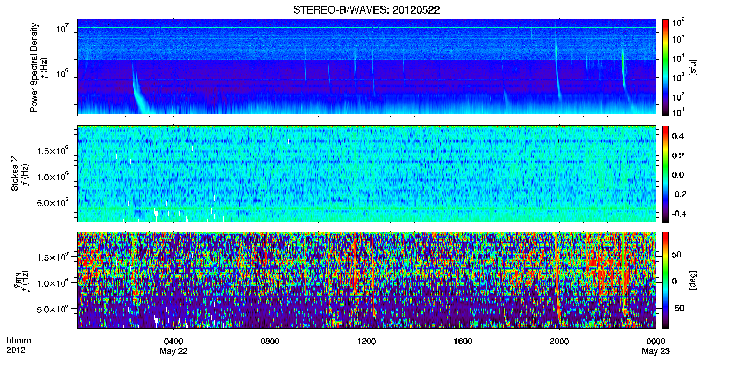The image size is (733, 377).
Task: Click the 5.0×10^5 tick on the φRTN panel
Action: (x=52, y=309)
